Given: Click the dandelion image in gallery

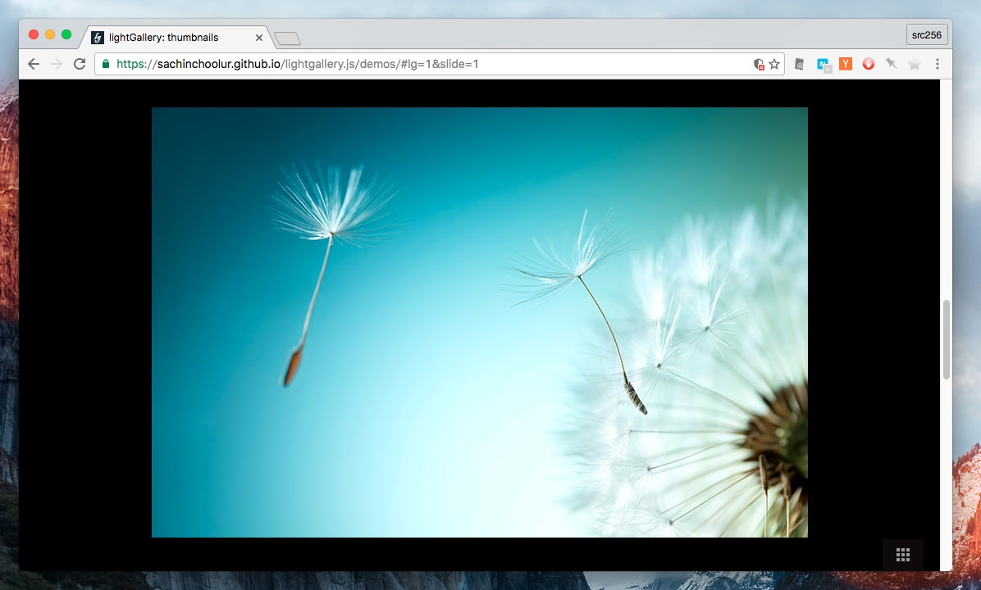Looking at the screenshot, I should (x=479, y=322).
